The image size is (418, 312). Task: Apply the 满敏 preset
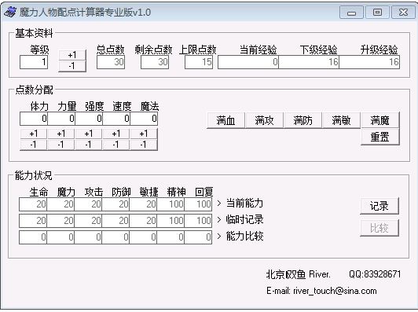341,120
